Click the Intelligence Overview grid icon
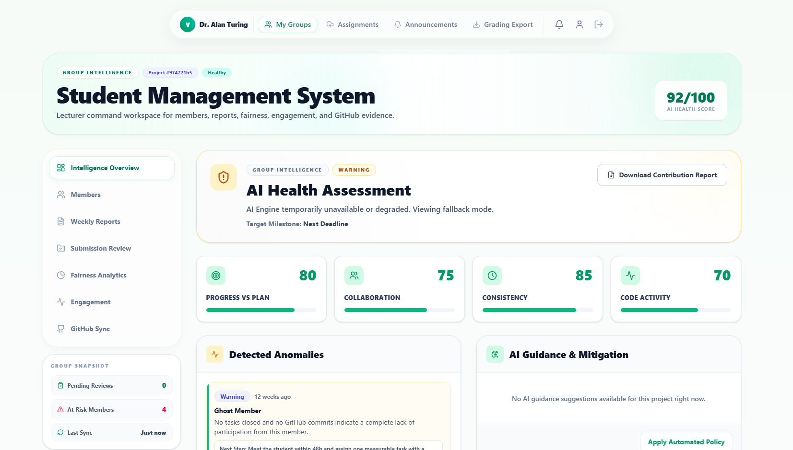 click(x=61, y=168)
